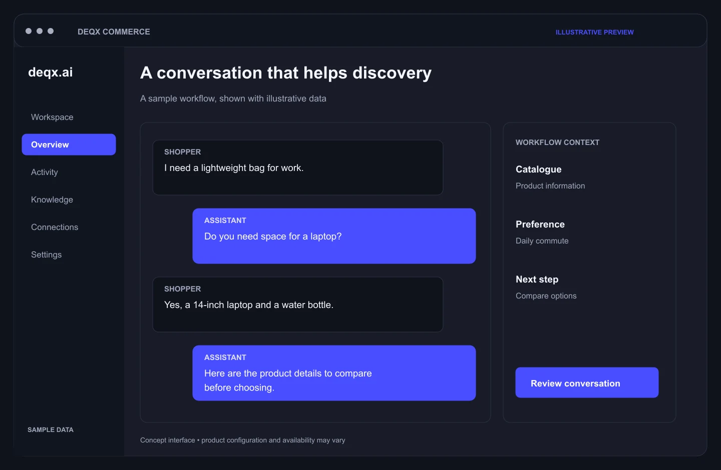Click the deqx.ai logo text
Image resolution: width=721 pixels, height=470 pixels.
pos(51,72)
